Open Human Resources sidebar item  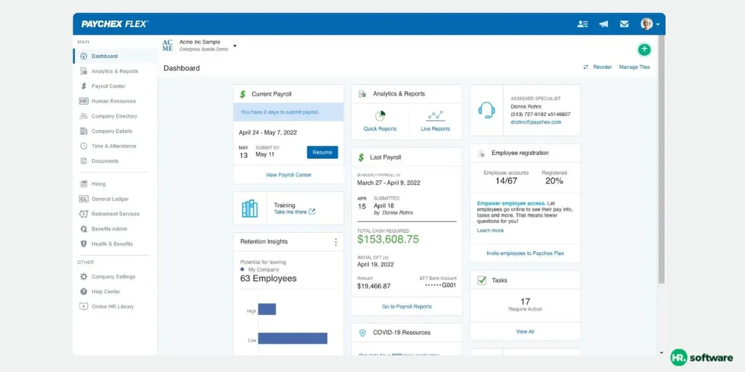tap(115, 101)
